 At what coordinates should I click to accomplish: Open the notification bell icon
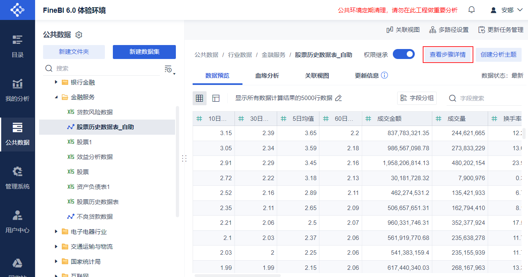pyautogui.click(x=472, y=10)
